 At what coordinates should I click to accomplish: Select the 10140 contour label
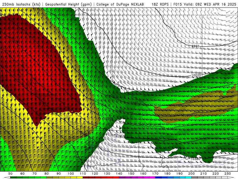coord(133,103)
